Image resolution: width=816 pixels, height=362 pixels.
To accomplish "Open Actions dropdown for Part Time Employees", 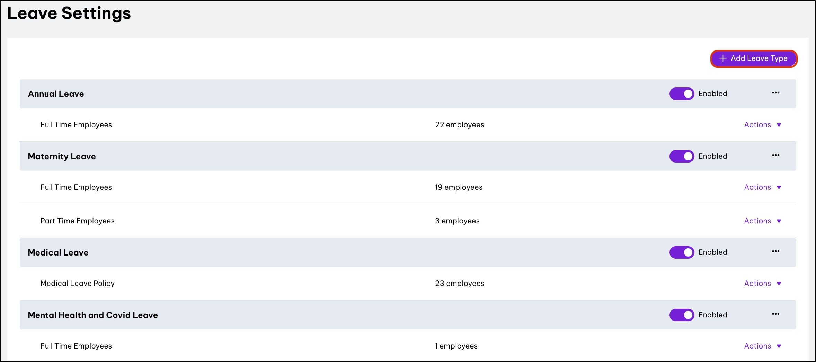I will (x=762, y=221).
